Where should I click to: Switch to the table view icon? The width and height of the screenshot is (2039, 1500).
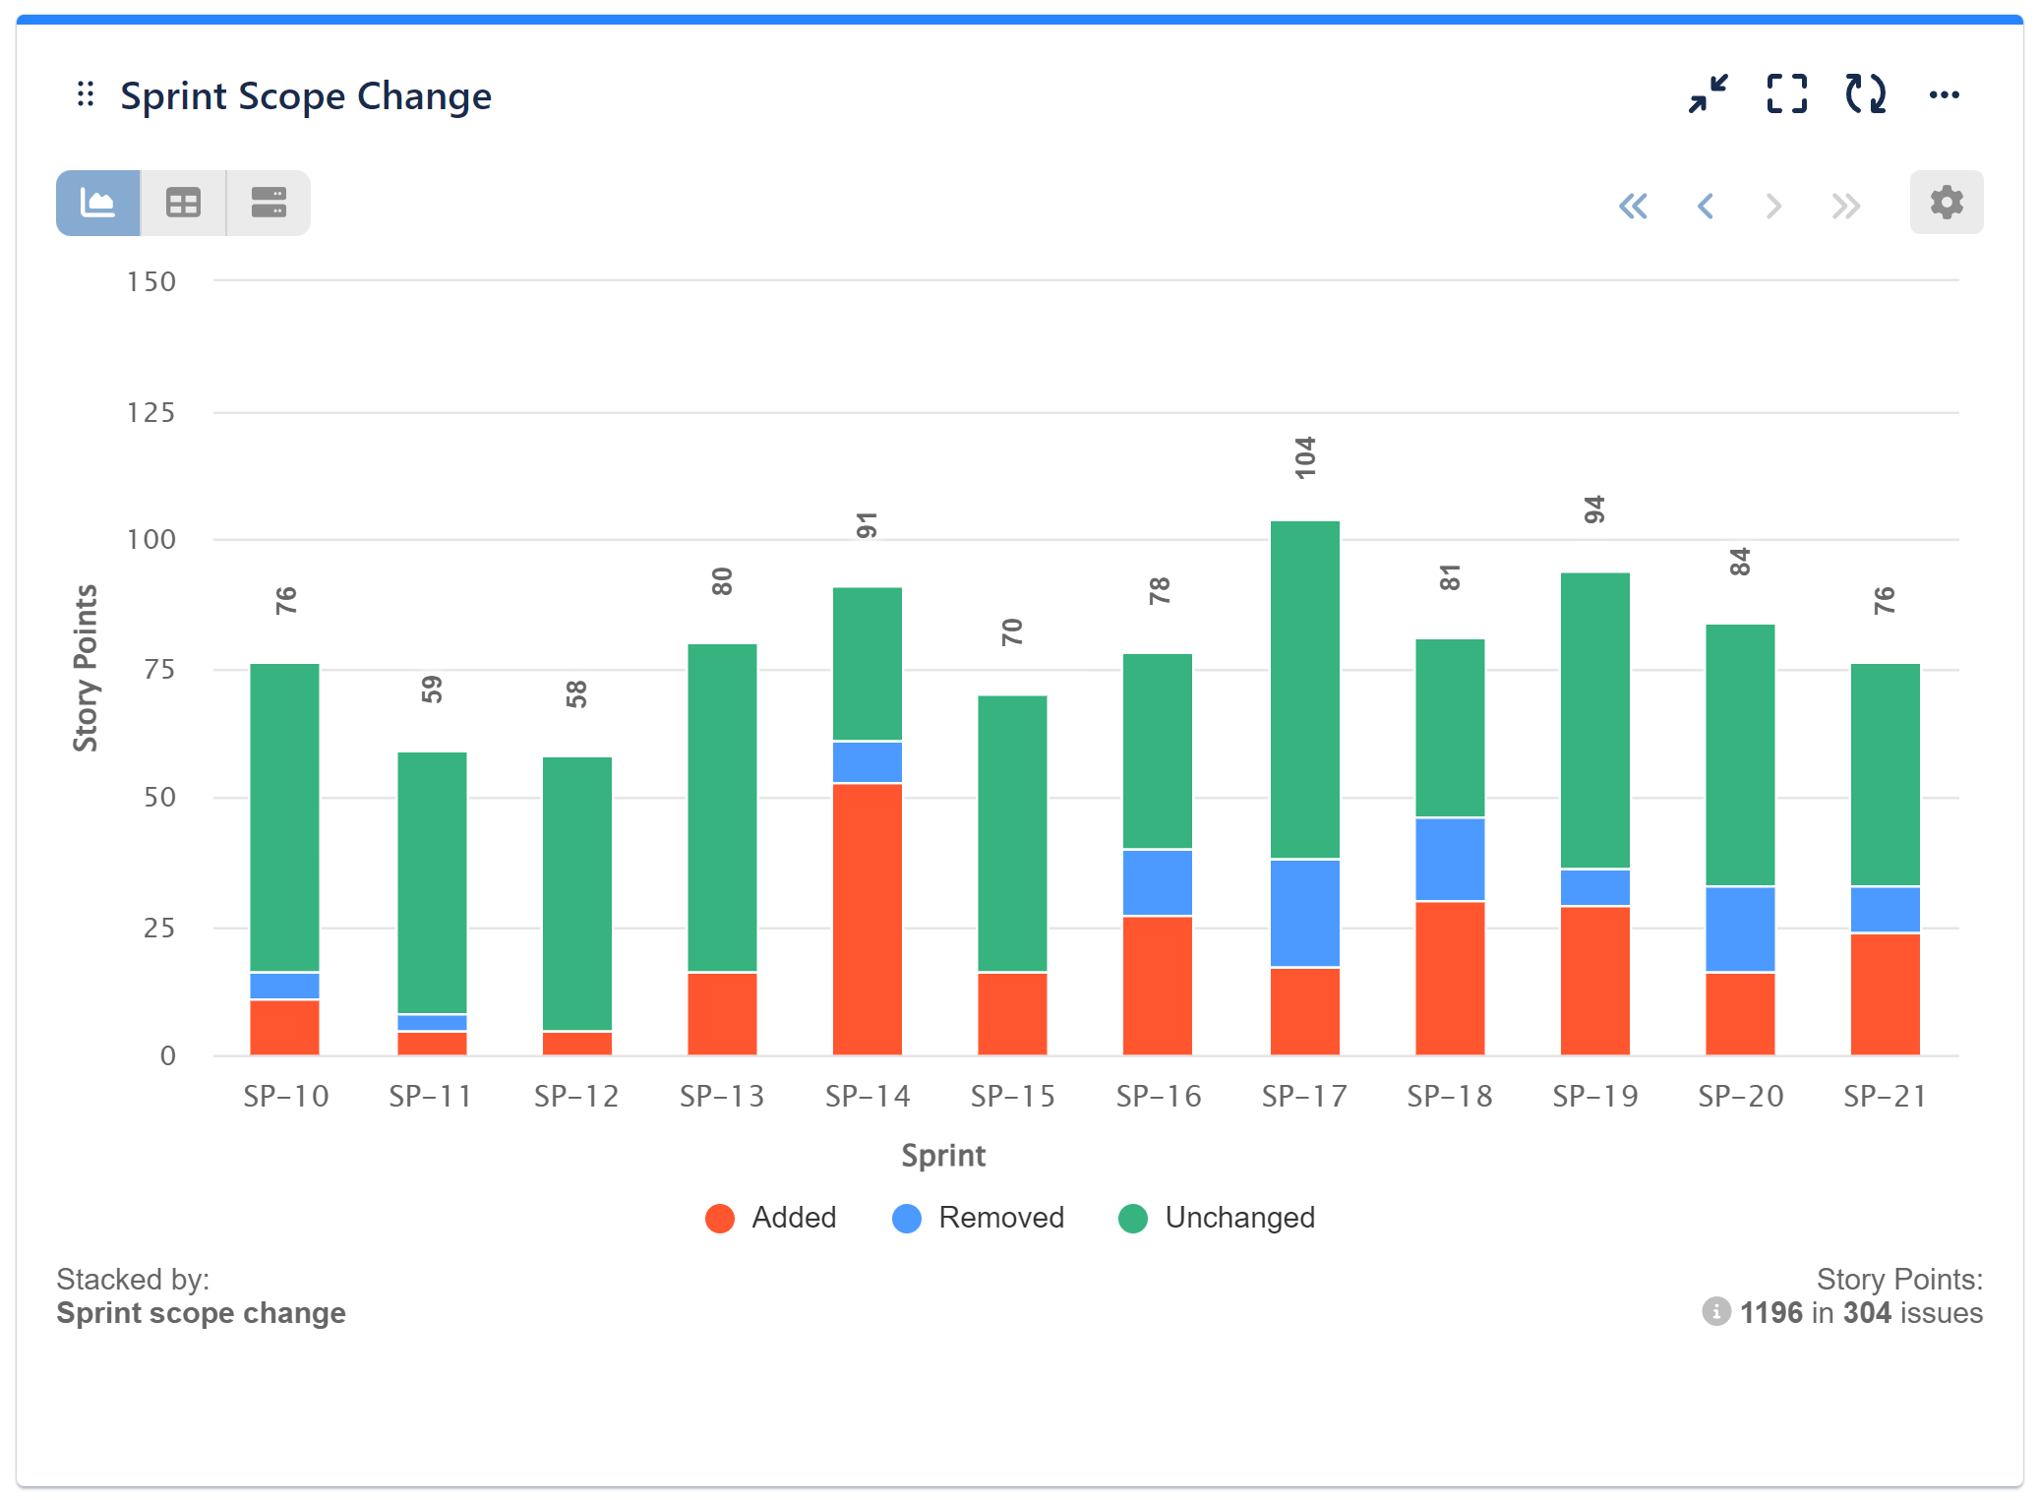[x=183, y=203]
